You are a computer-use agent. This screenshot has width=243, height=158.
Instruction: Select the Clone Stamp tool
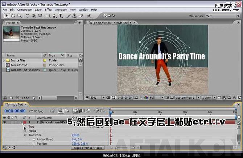pos(75,16)
